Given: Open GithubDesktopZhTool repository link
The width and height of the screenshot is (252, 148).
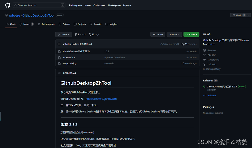Looking at the screenshot, I should point(38,15).
